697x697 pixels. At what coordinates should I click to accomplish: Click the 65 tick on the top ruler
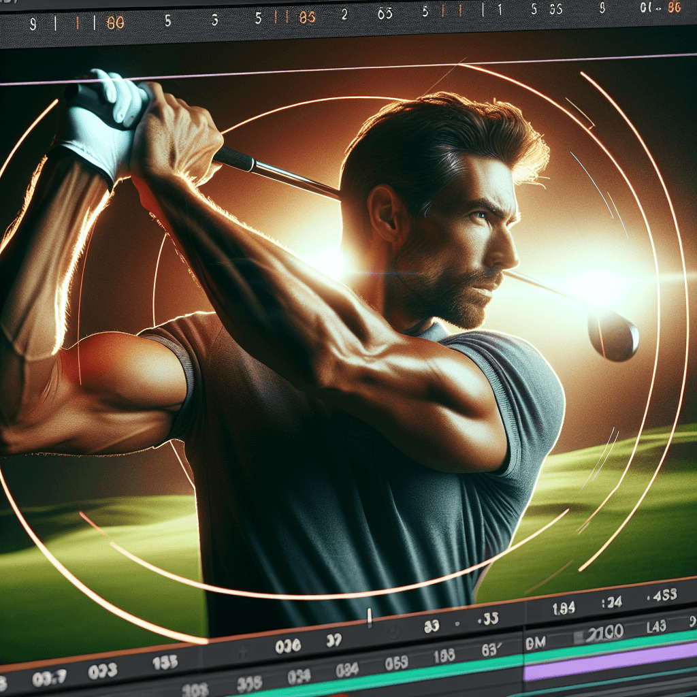[385, 14]
